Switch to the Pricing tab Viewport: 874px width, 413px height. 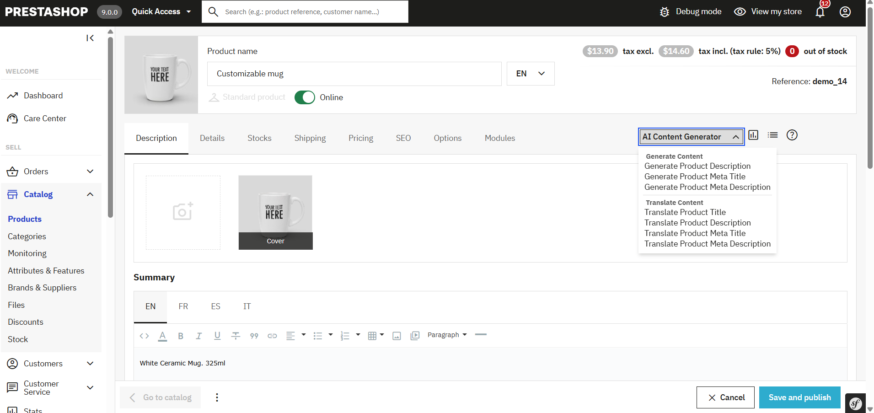coord(361,138)
